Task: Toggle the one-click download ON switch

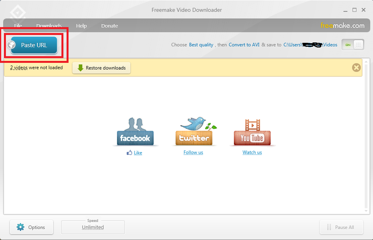Action: pos(353,45)
